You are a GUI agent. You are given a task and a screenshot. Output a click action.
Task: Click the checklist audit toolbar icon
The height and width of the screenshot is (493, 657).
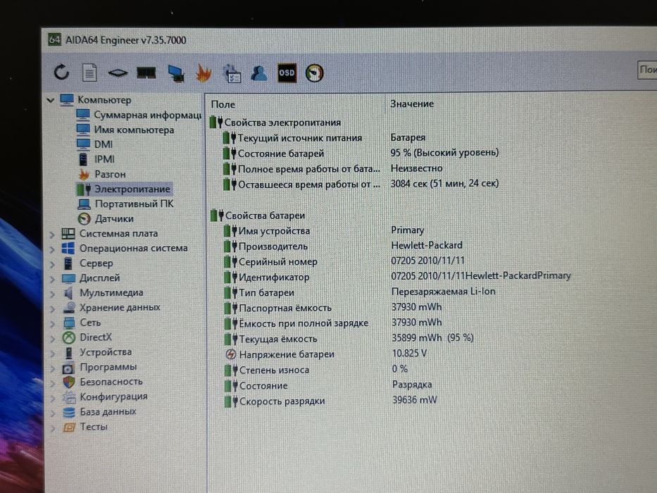click(232, 73)
